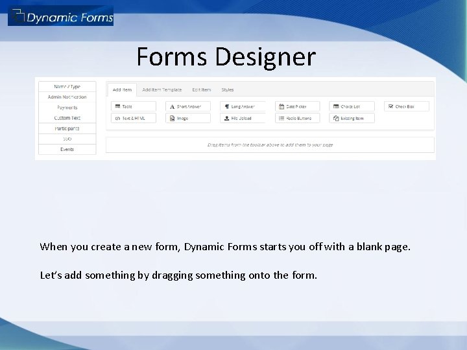The width and height of the screenshot is (467, 350).
Task: Open Payments in the sidebar
Action: [67, 108]
